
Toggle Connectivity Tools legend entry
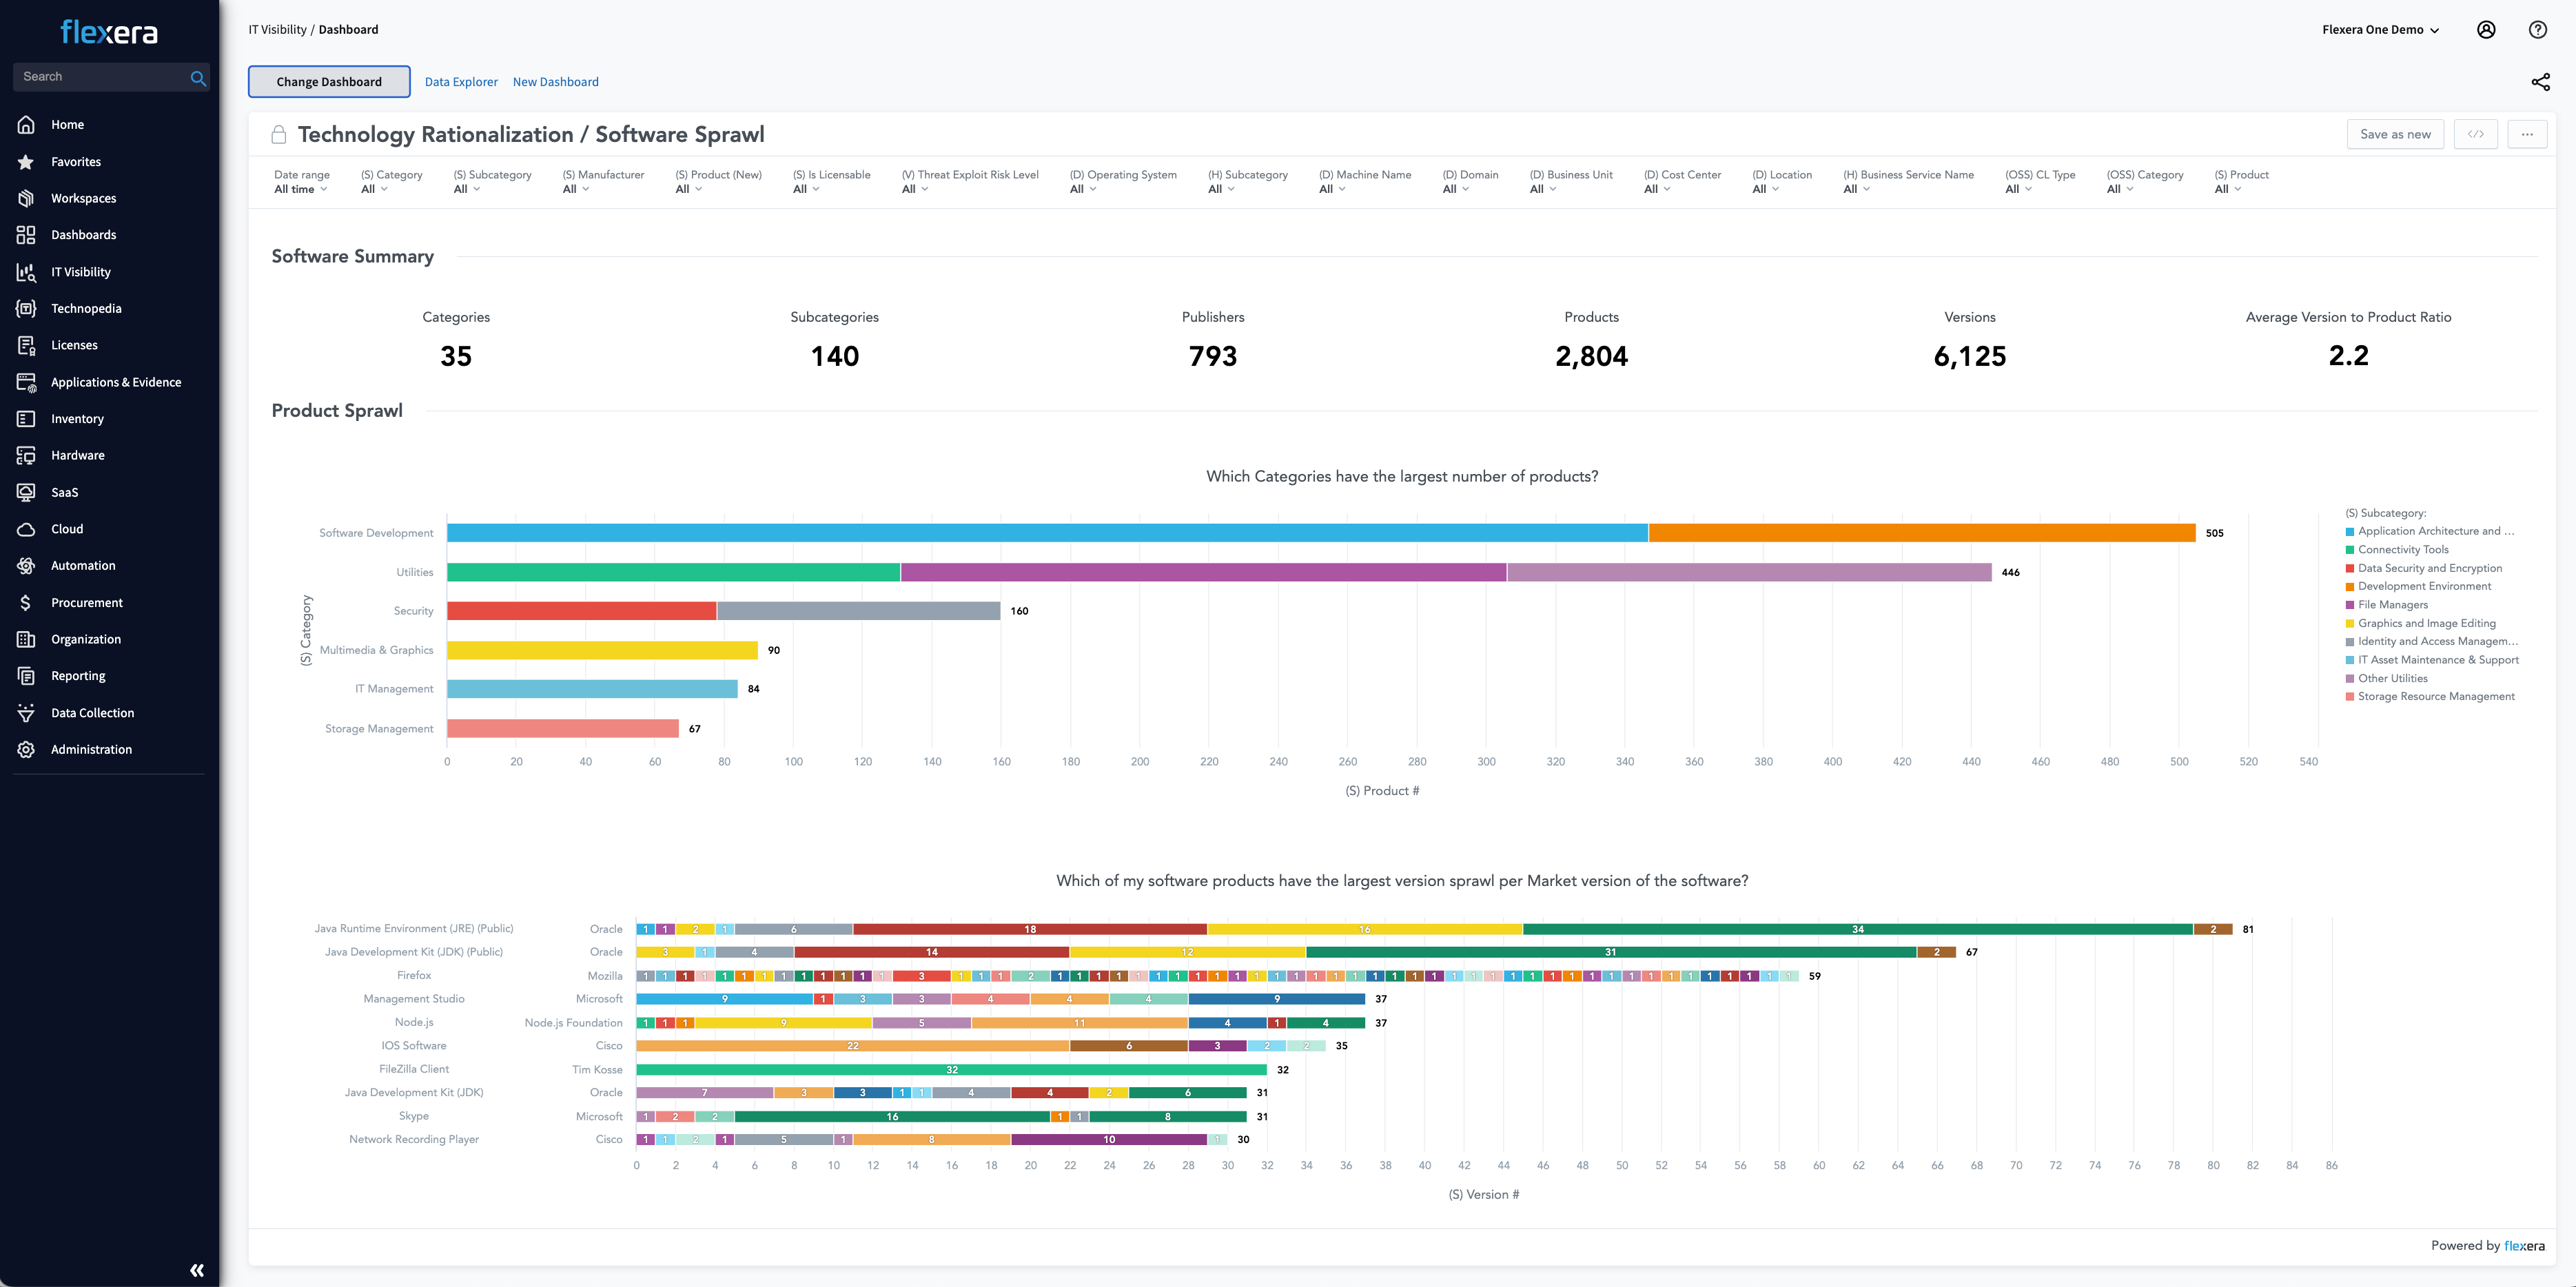coord(2397,550)
